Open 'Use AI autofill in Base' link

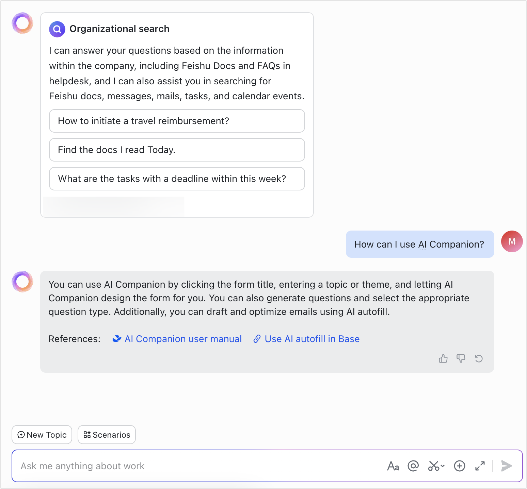pos(312,339)
